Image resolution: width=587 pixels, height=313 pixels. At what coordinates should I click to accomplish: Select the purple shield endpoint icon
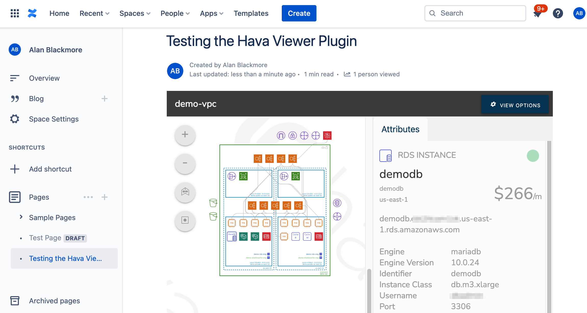(337, 203)
